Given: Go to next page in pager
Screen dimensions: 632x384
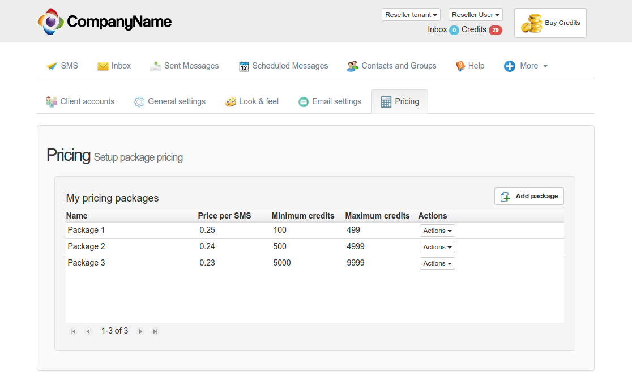Looking at the screenshot, I should pos(140,331).
